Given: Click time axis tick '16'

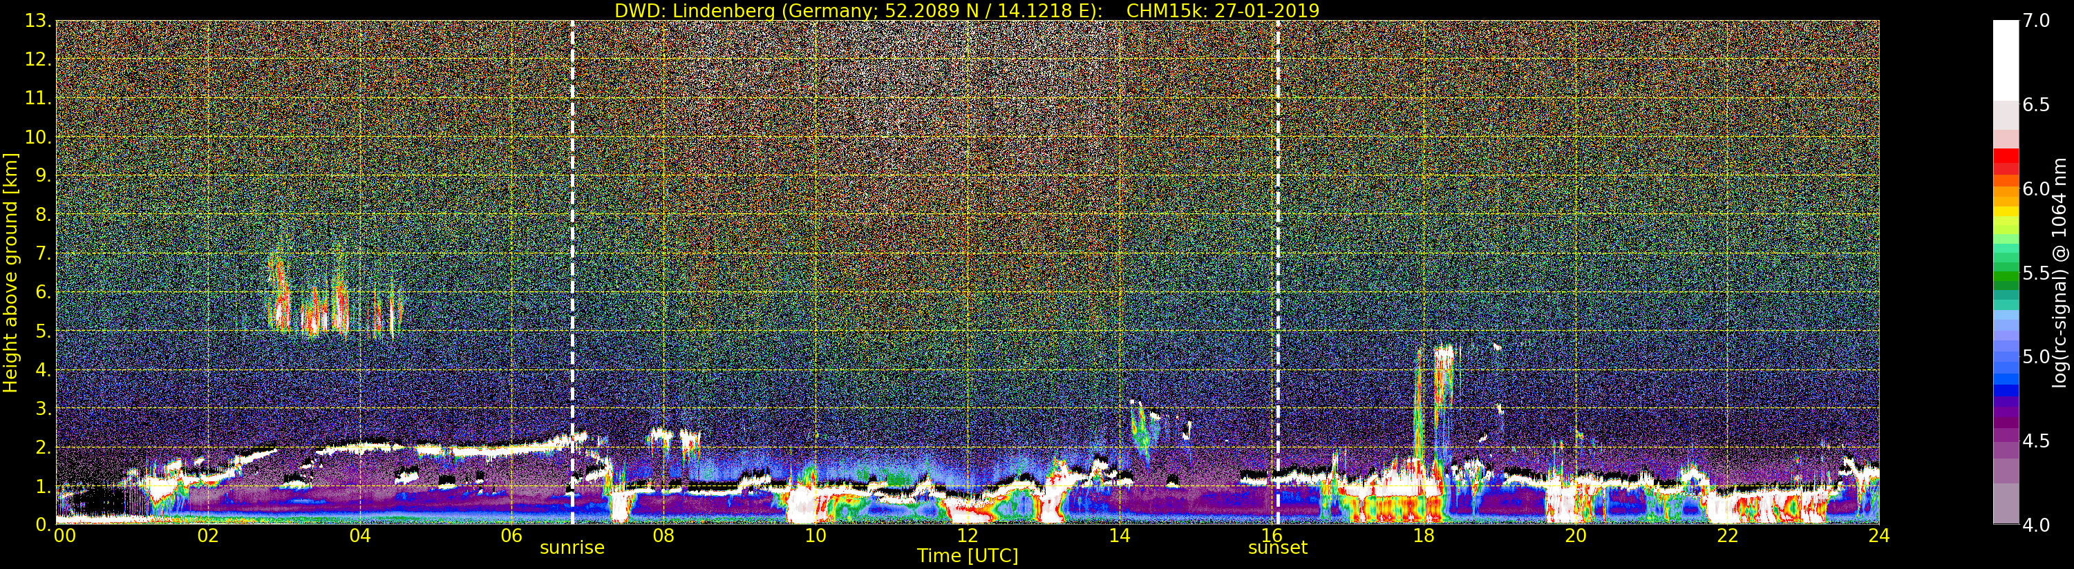Looking at the screenshot, I should (x=1272, y=536).
